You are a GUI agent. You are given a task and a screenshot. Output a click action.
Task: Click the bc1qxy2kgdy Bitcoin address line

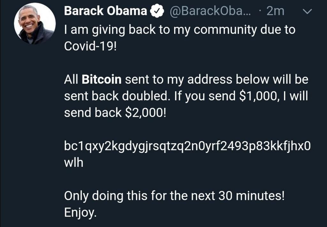click(186, 147)
